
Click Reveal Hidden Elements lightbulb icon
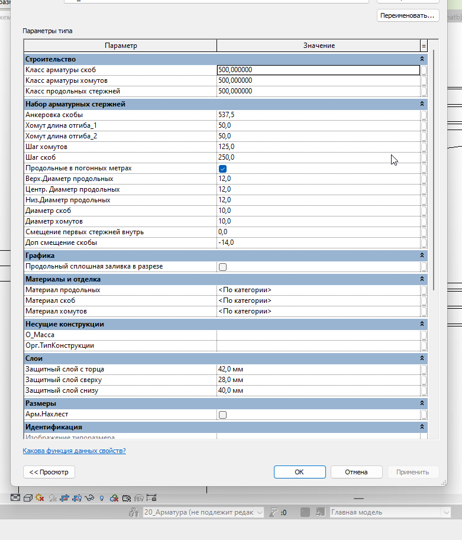[102, 498]
